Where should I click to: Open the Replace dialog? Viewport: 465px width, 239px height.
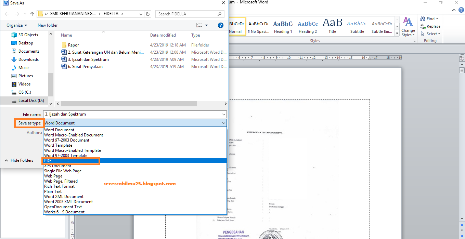(x=430, y=26)
